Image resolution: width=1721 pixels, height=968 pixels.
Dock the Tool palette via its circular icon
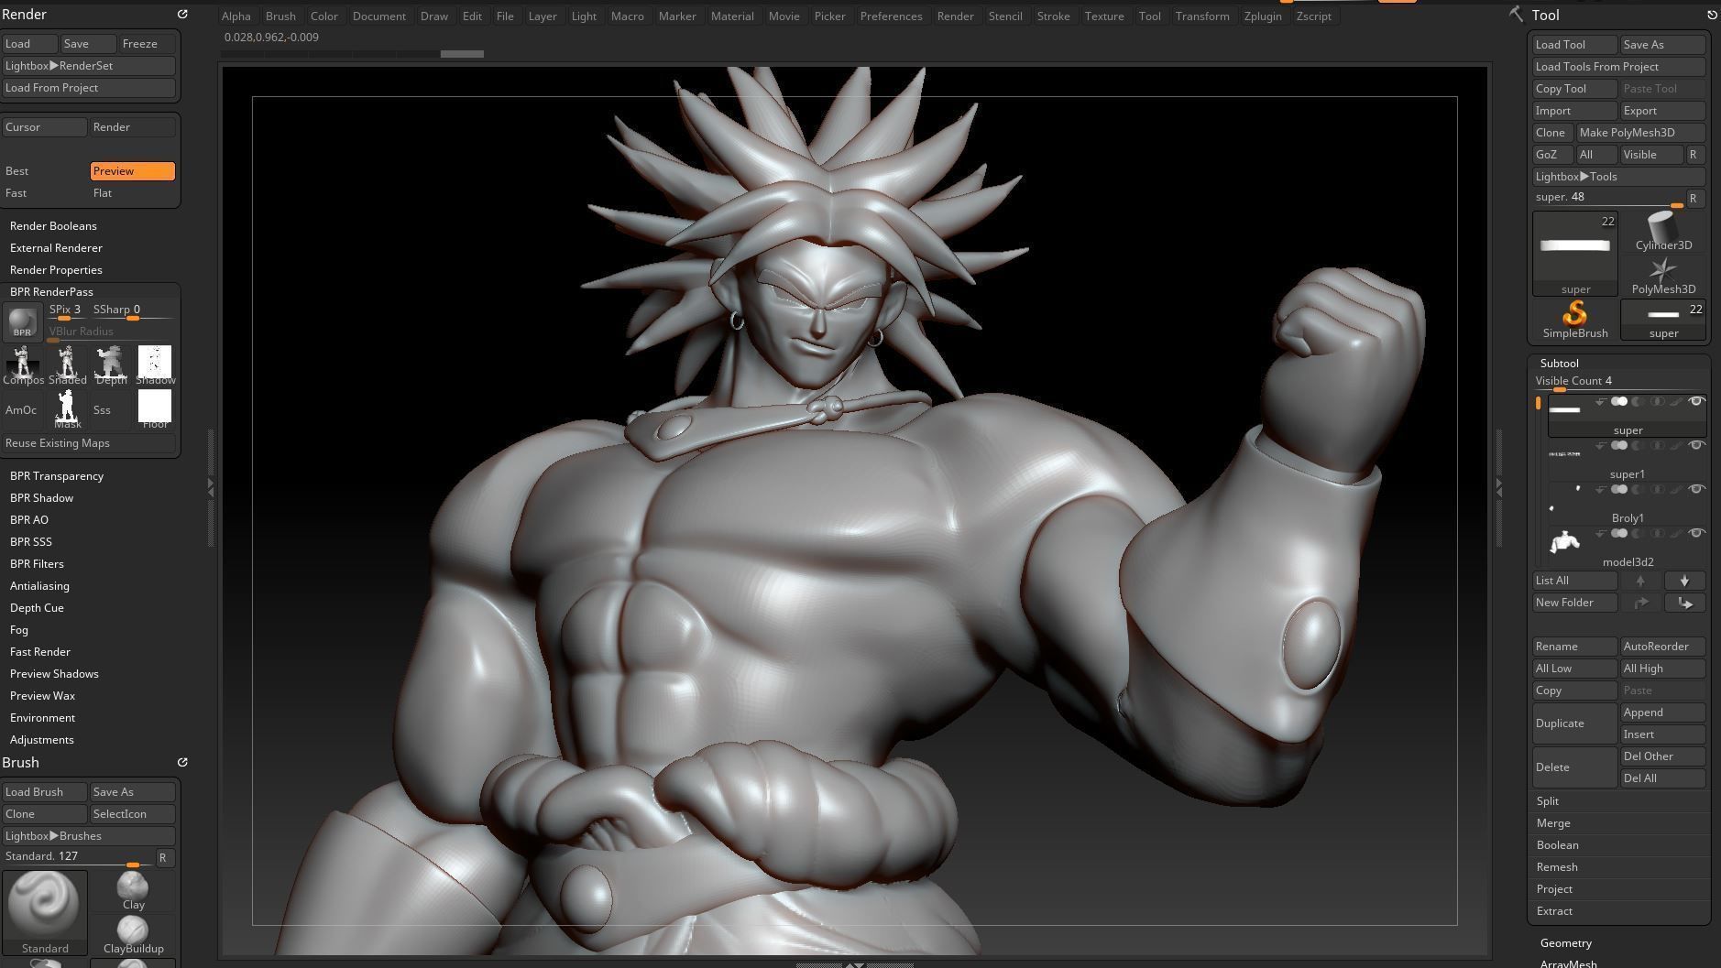click(1711, 15)
